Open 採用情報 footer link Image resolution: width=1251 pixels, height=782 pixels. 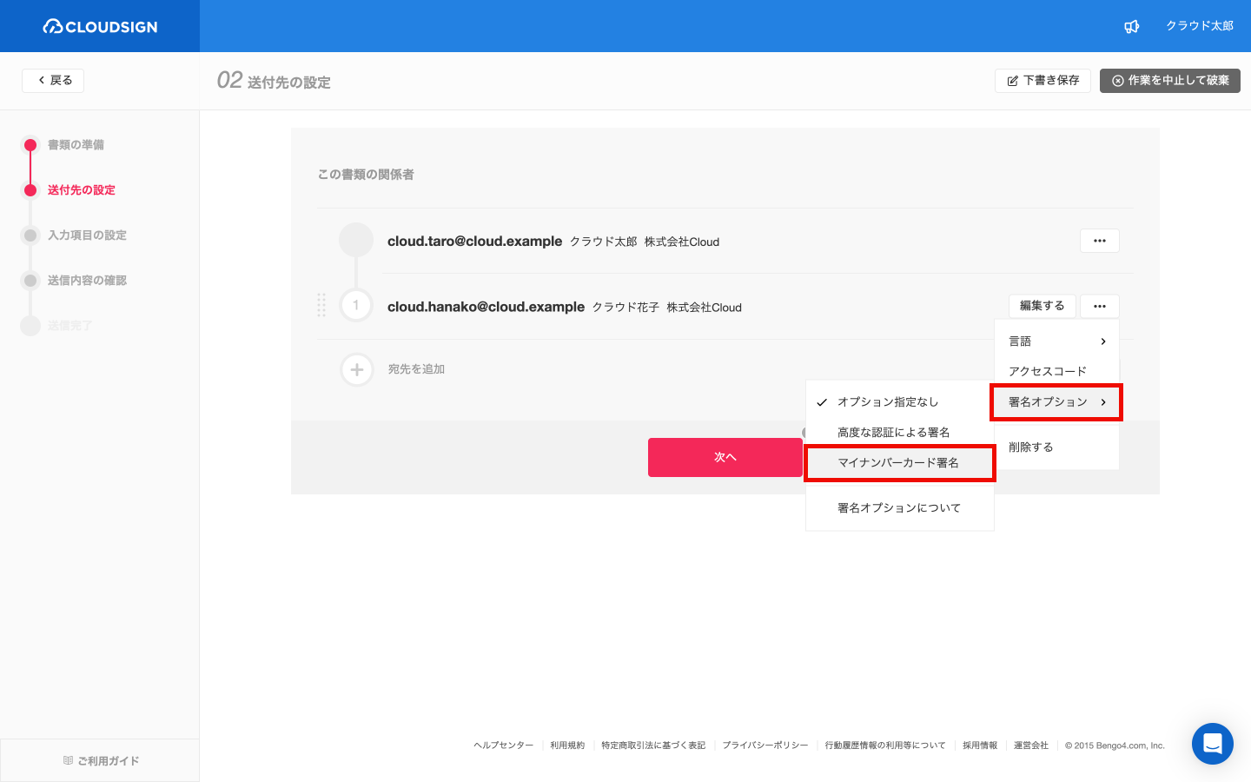click(x=980, y=746)
